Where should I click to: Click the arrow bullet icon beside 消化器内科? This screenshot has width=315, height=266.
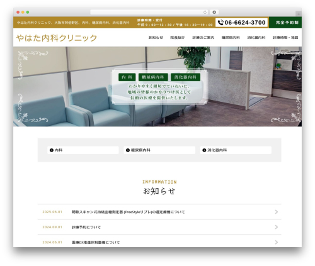coord(204,150)
